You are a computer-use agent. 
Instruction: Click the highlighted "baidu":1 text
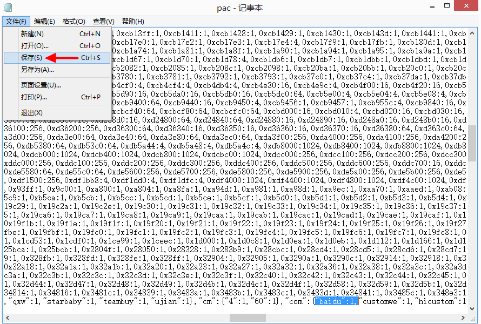tap(337, 301)
